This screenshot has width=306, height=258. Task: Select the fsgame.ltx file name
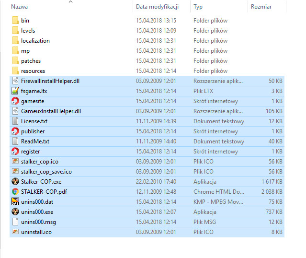34,91
